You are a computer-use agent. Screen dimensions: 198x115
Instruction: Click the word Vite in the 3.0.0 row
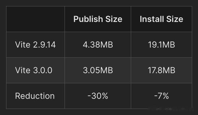[x=23, y=70]
